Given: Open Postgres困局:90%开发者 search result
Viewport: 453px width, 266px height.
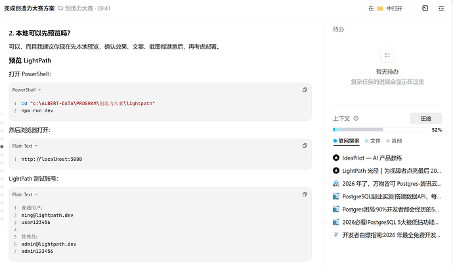Looking at the screenshot, I should pyautogui.click(x=387, y=210).
